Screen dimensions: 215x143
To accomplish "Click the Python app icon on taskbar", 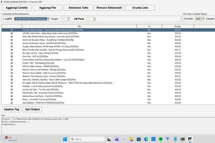I will point(190,139).
